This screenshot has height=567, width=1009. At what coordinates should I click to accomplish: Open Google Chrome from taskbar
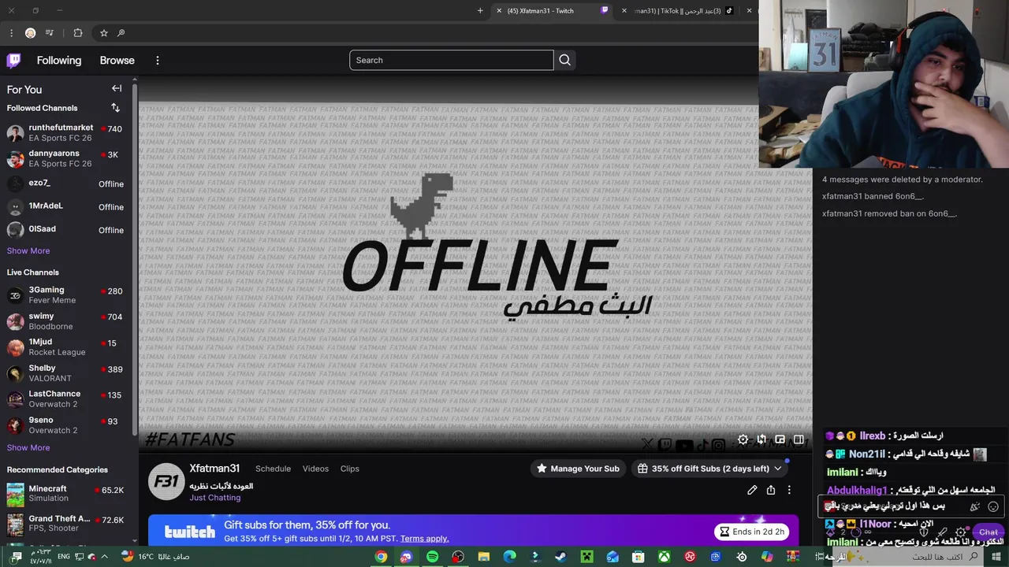pos(381,557)
